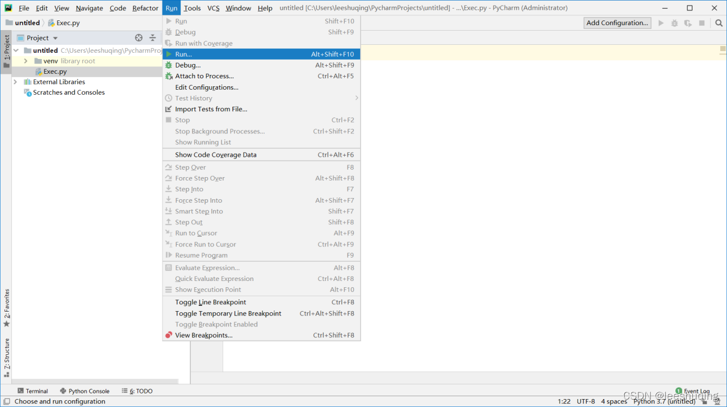This screenshot has width=727, height=407.
Task: Open the Navigate menu
Action: pos(89,8)
